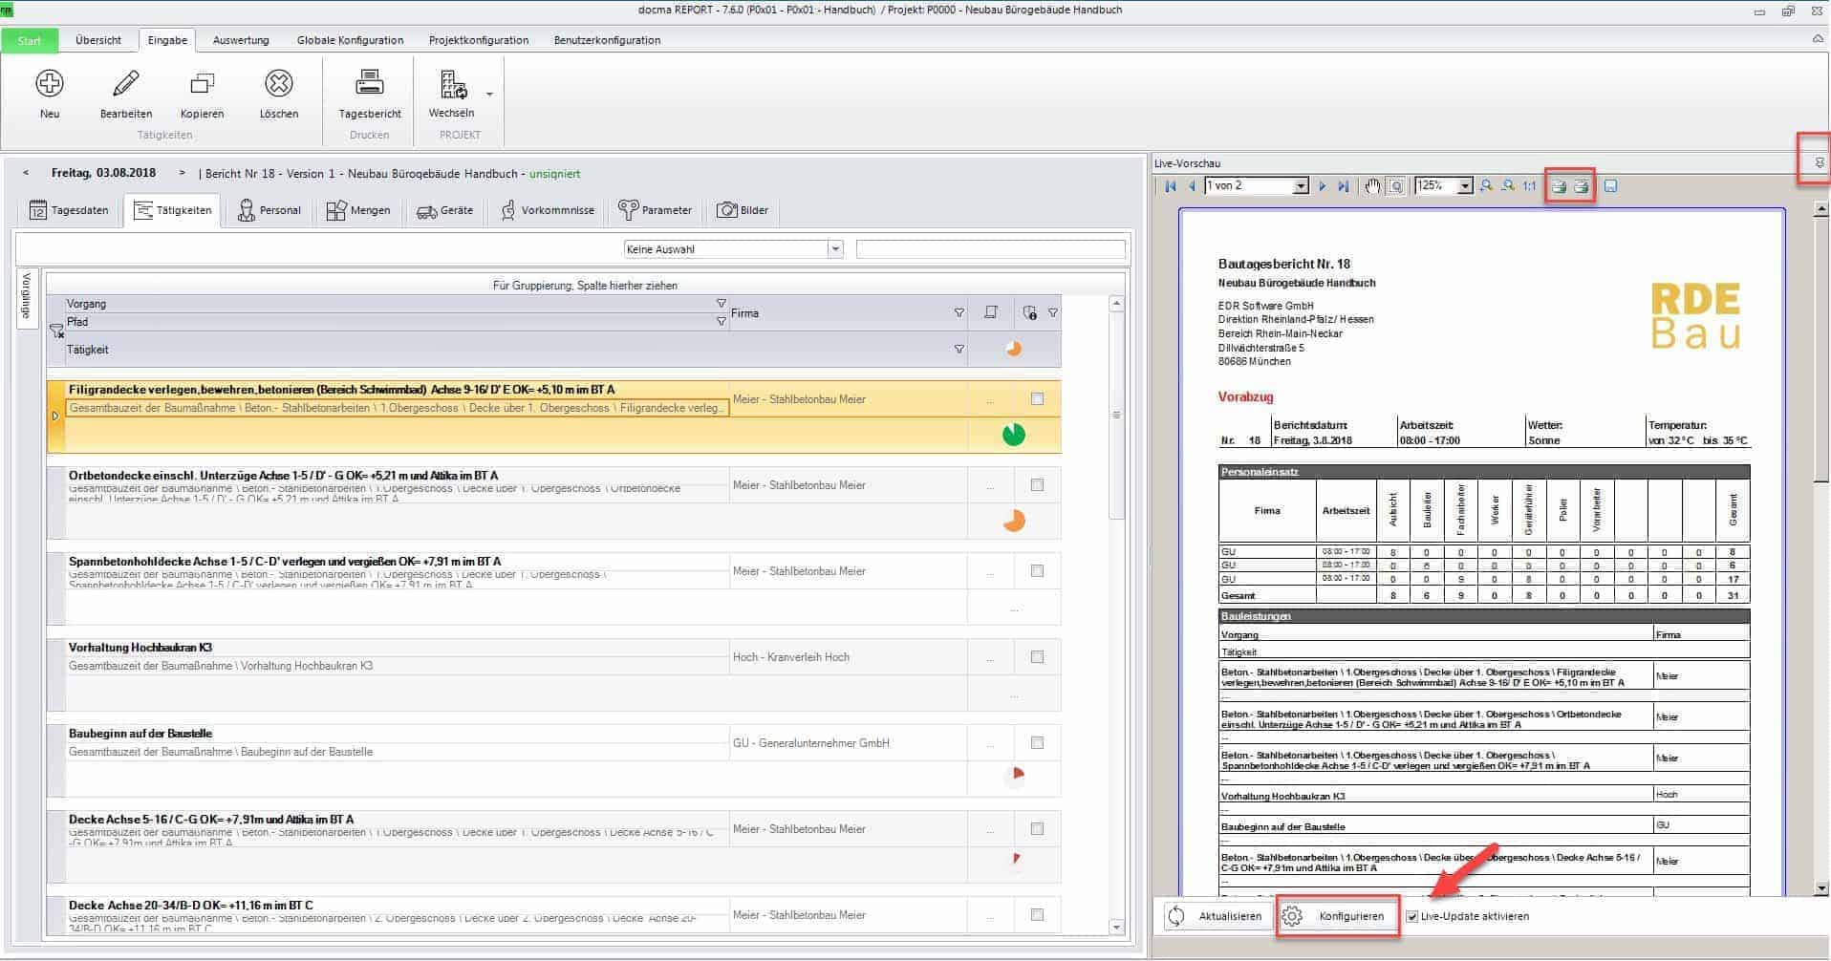1831x961 pixels.
Task: Open the 125% zoom level dropdown
Action: click(x=1465, y=186)
